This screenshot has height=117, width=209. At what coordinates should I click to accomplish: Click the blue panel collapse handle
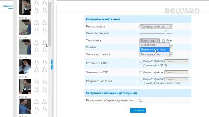click(52, 64)
